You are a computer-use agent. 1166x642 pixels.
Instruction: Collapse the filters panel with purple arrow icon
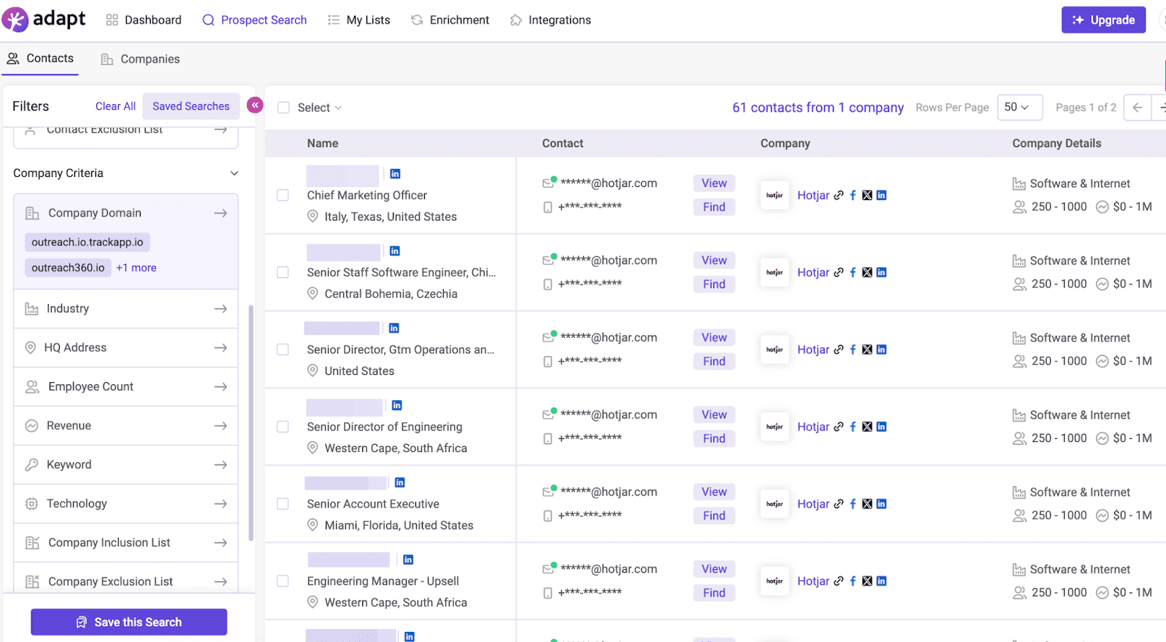pyautogui.click(x=254, y=106)
